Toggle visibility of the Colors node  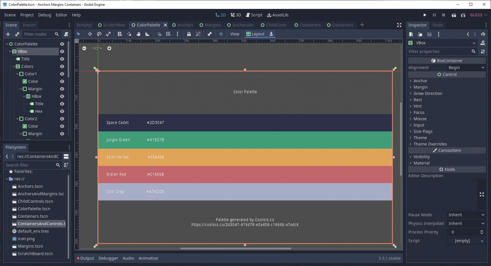point(62,66)
